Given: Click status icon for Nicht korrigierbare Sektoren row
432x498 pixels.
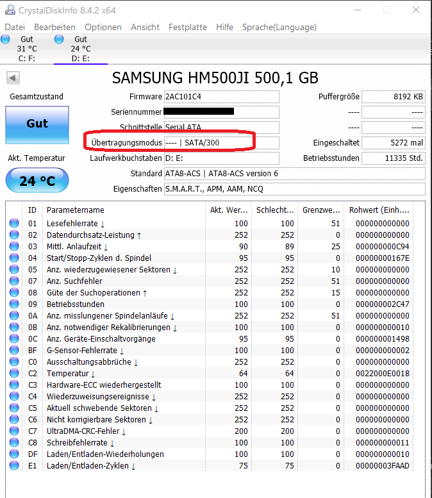Looking at the screenshot, I should (14, 419).
